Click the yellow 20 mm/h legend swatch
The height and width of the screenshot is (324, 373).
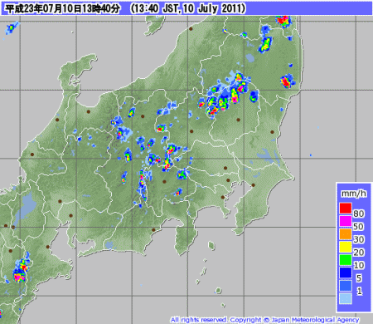coord(346,247)
